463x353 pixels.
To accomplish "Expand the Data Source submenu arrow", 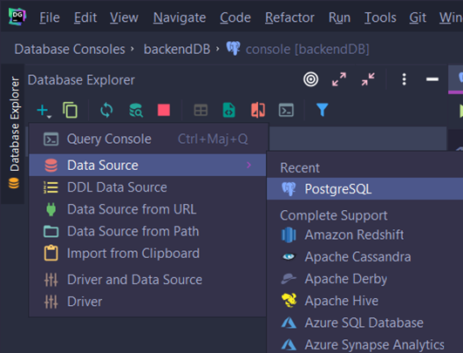I will 249,165.
